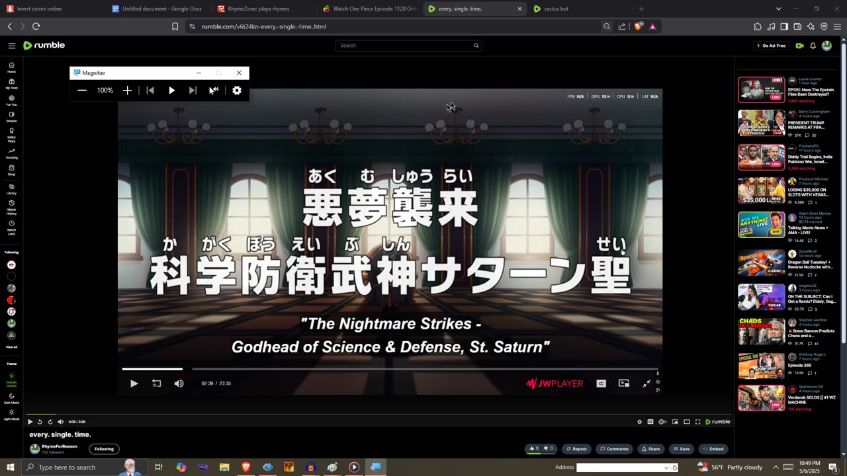Open the Brave VPN icon
The height and width of the screenshot is (476, 847).
click(824, 26)
